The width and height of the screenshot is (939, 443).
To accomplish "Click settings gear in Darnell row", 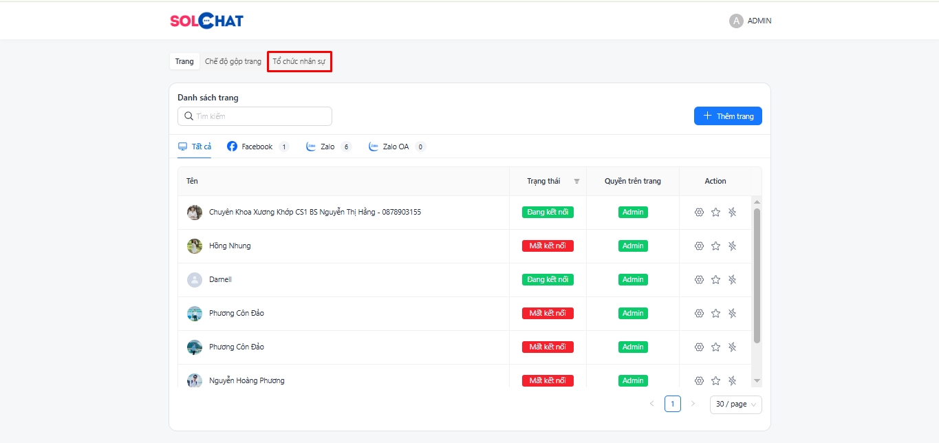I will click(x=699, y=279).
